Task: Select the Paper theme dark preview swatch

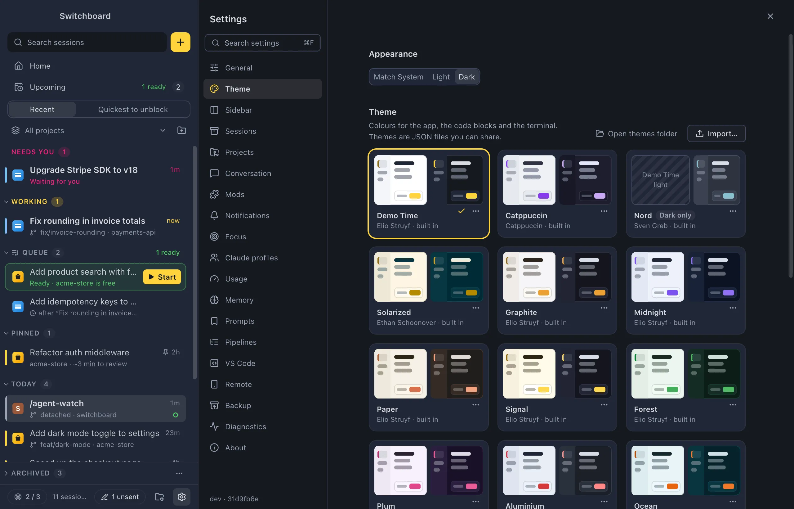Action: pos(456,373)
